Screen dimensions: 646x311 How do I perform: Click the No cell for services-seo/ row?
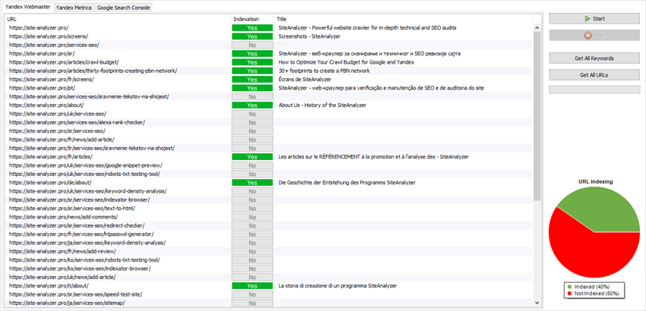252,46
